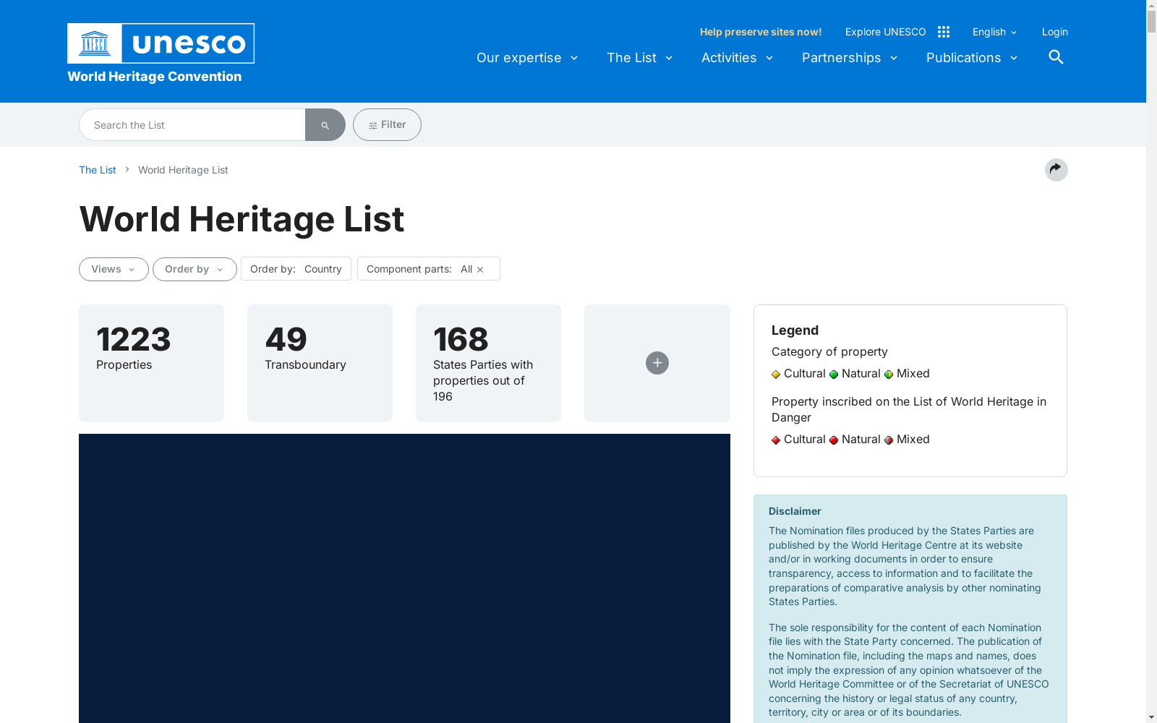The width and height of the screenshot is (1157, 723).
Task: Open the Order by dropdown button
Action: 195,269
